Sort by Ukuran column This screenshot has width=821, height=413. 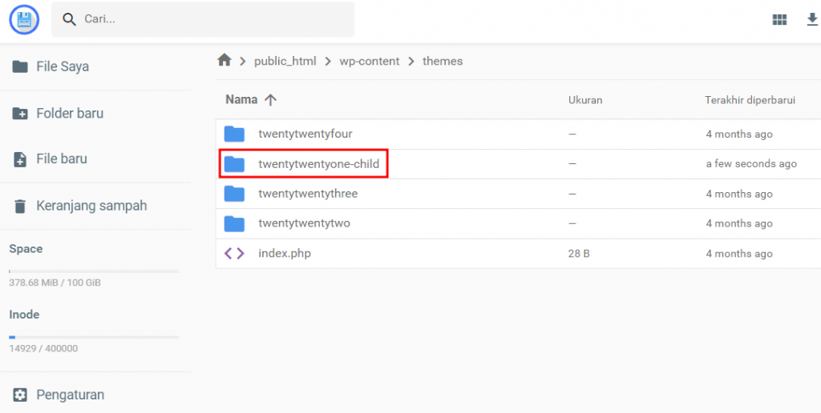(585, 100)
